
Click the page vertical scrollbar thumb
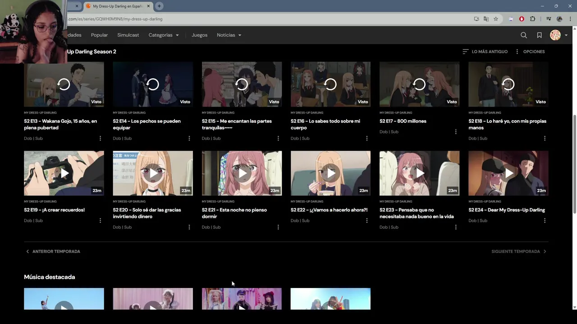574,164
